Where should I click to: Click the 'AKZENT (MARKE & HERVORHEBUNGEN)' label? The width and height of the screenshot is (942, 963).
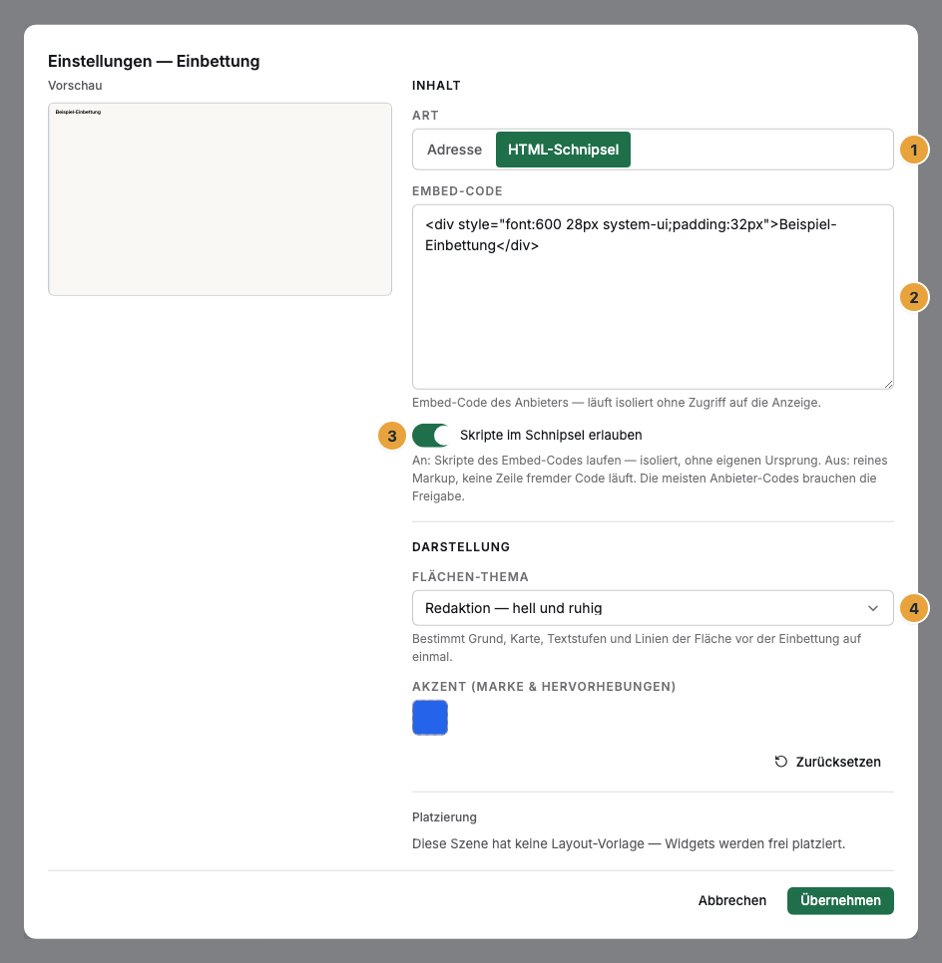(x=544, y=687)
